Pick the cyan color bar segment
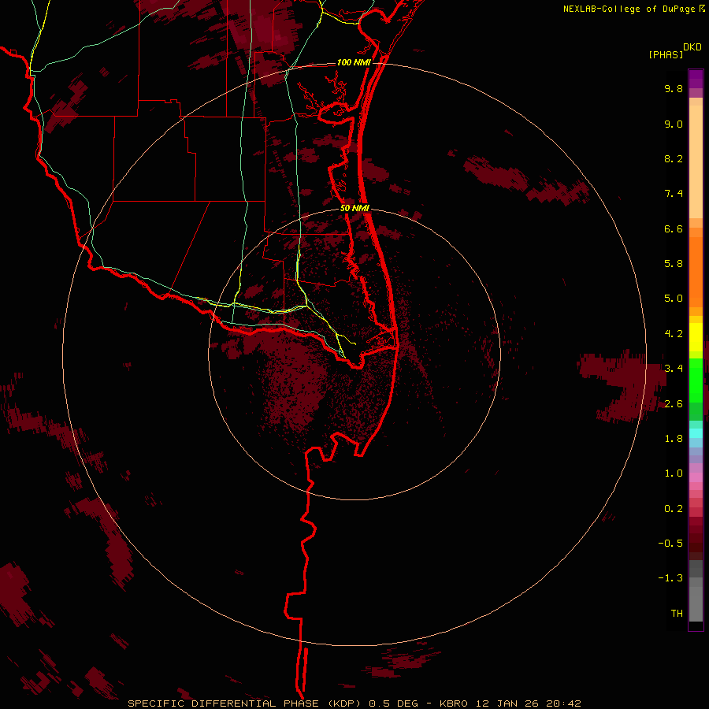Viewport: 709px width, 709px height. (696, 433)
